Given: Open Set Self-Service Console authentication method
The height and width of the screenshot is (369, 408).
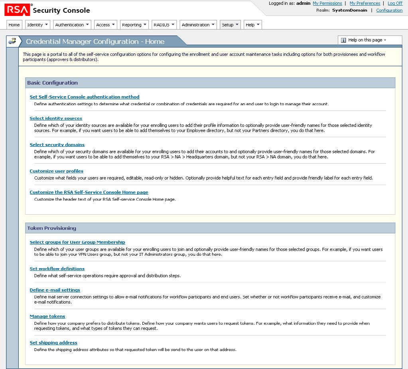Looking at the screenshot, I should pyautogui.click(x=85, y=97).
